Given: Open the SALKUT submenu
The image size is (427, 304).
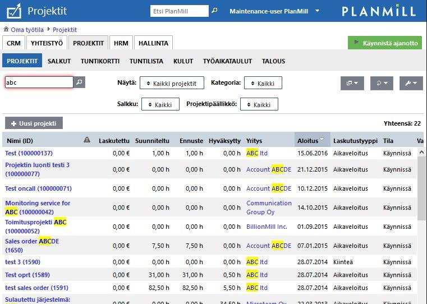Looking at the screenshot, I should 59,61.
